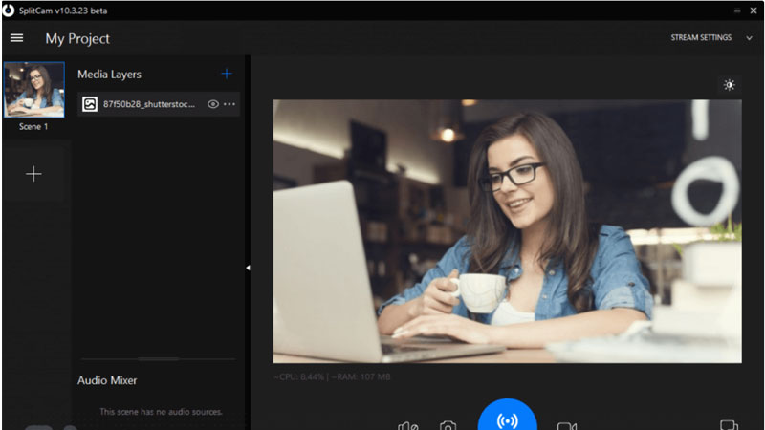
Task: Select the 87f50b28_shutterstoc layer name
Action: [149, 104]
